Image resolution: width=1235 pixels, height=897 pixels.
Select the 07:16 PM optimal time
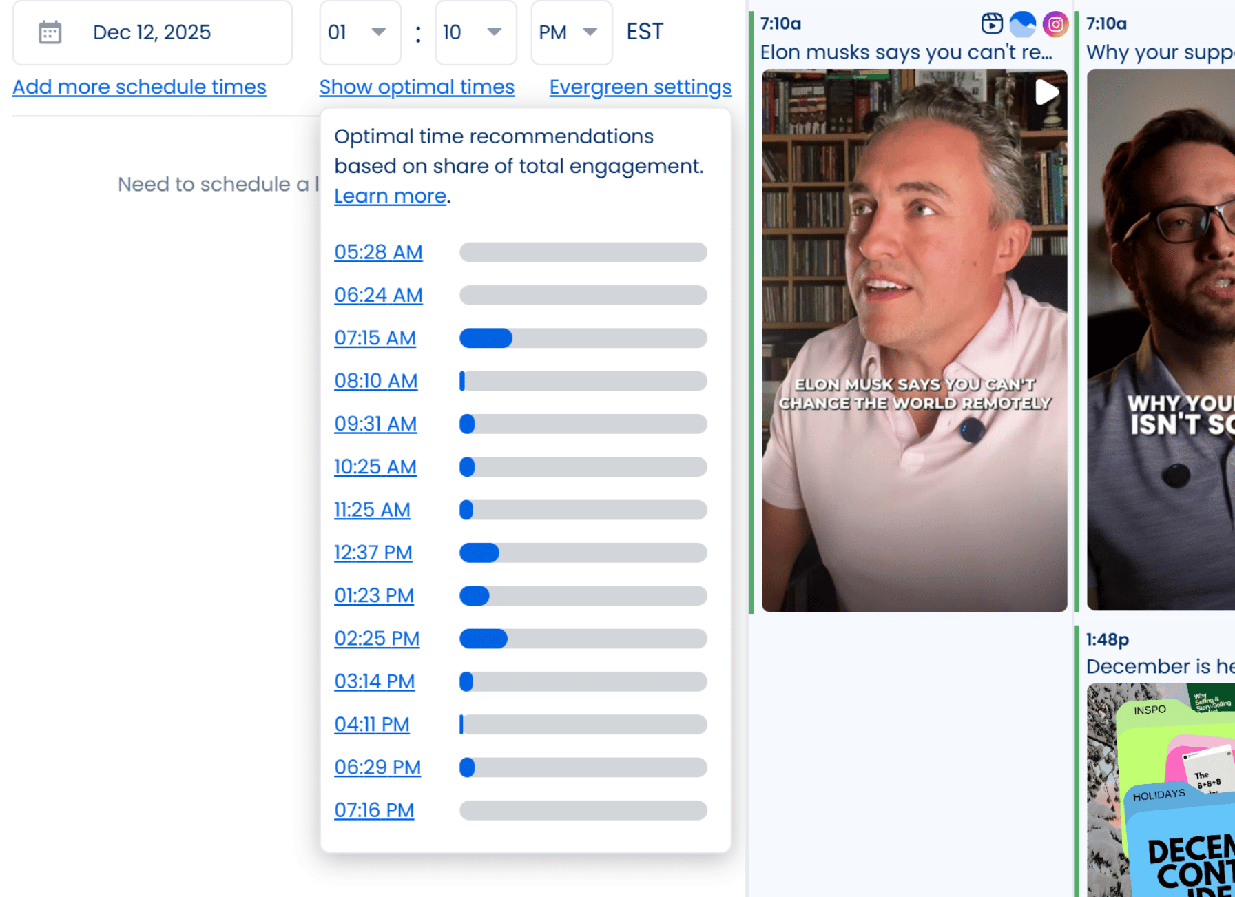[x=374, y=810]
